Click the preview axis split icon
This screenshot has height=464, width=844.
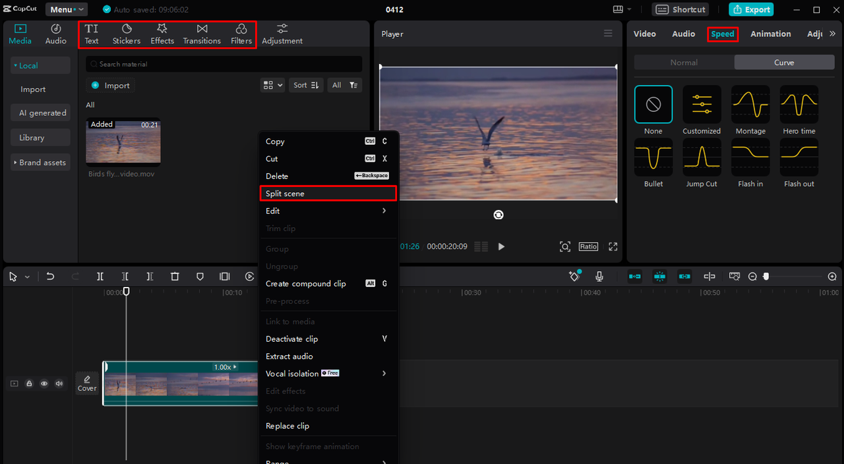(709, 276)
